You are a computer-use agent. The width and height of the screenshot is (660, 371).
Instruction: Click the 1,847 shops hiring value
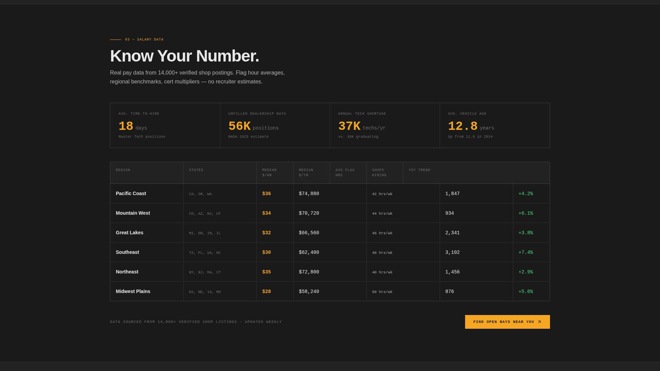pyautogui.click(x=452, y=194)
